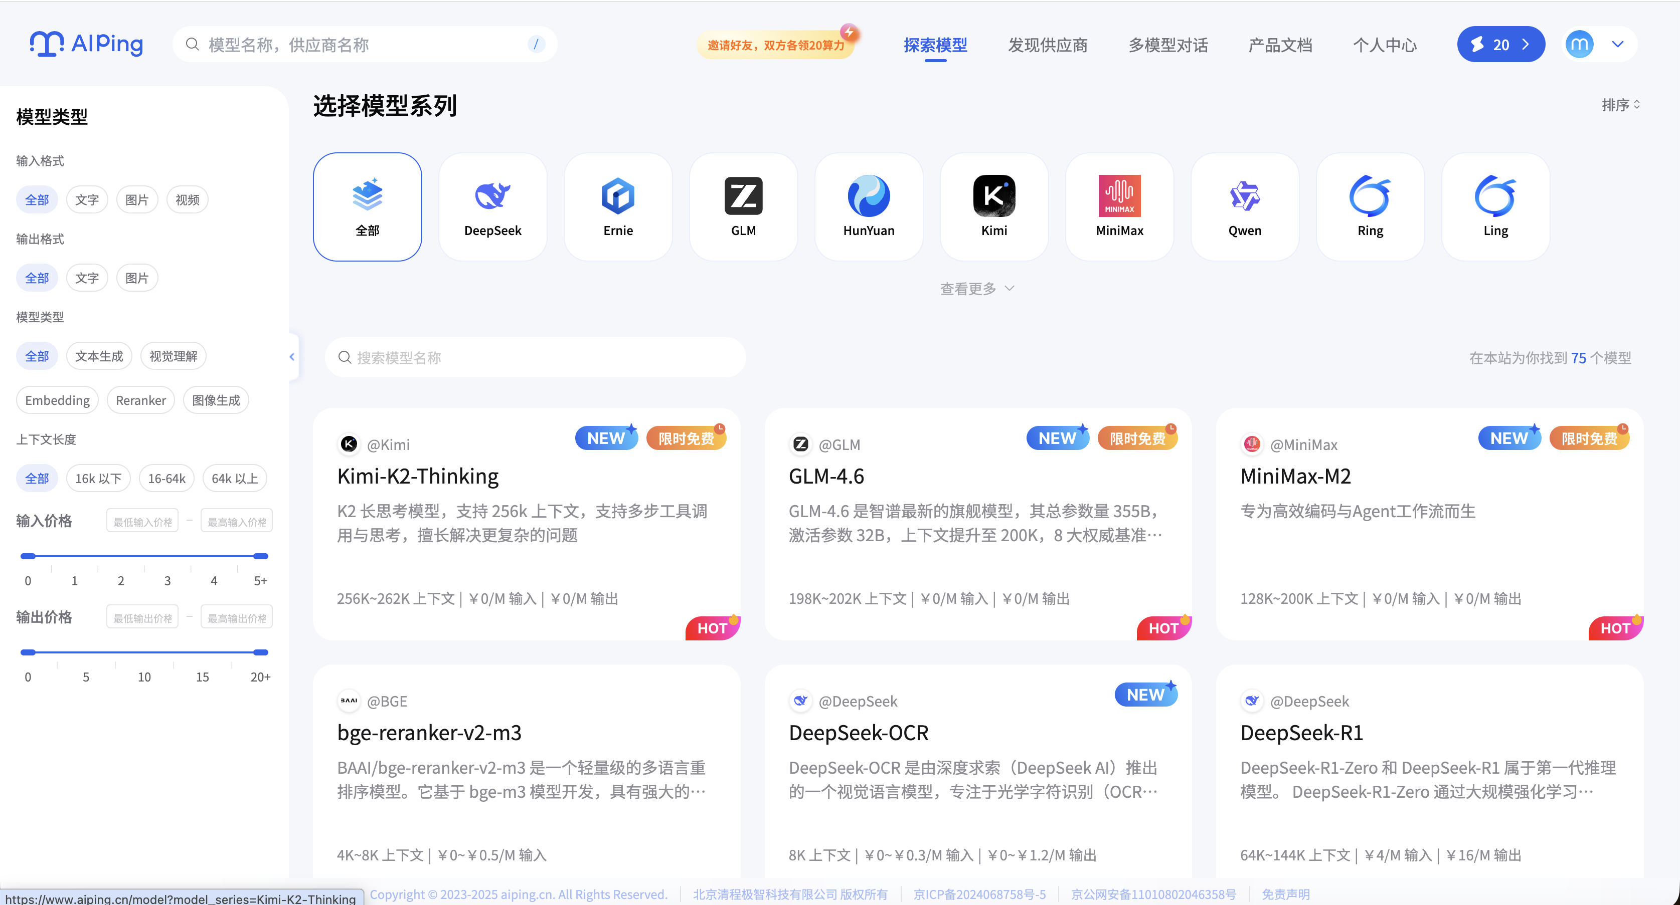The width and height of the screenshot is (1680, 905).
Task: Toggle the 64k 以上 context length filter
Action: (x=235, y=478)
